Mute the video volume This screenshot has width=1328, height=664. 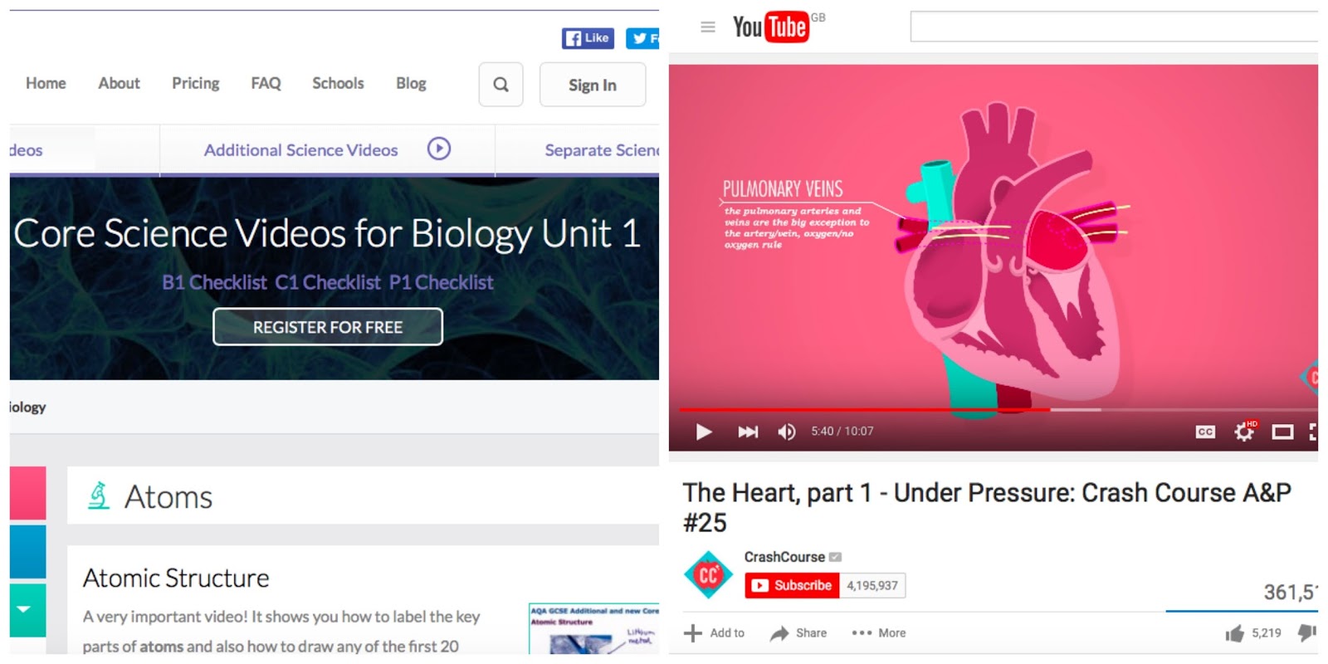tap(786, 432)
